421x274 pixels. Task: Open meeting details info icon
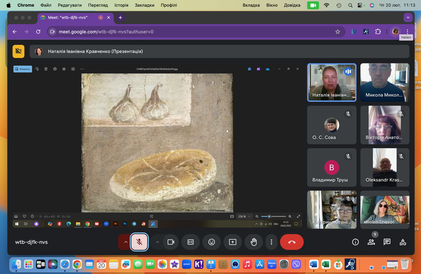pos(355,242)
